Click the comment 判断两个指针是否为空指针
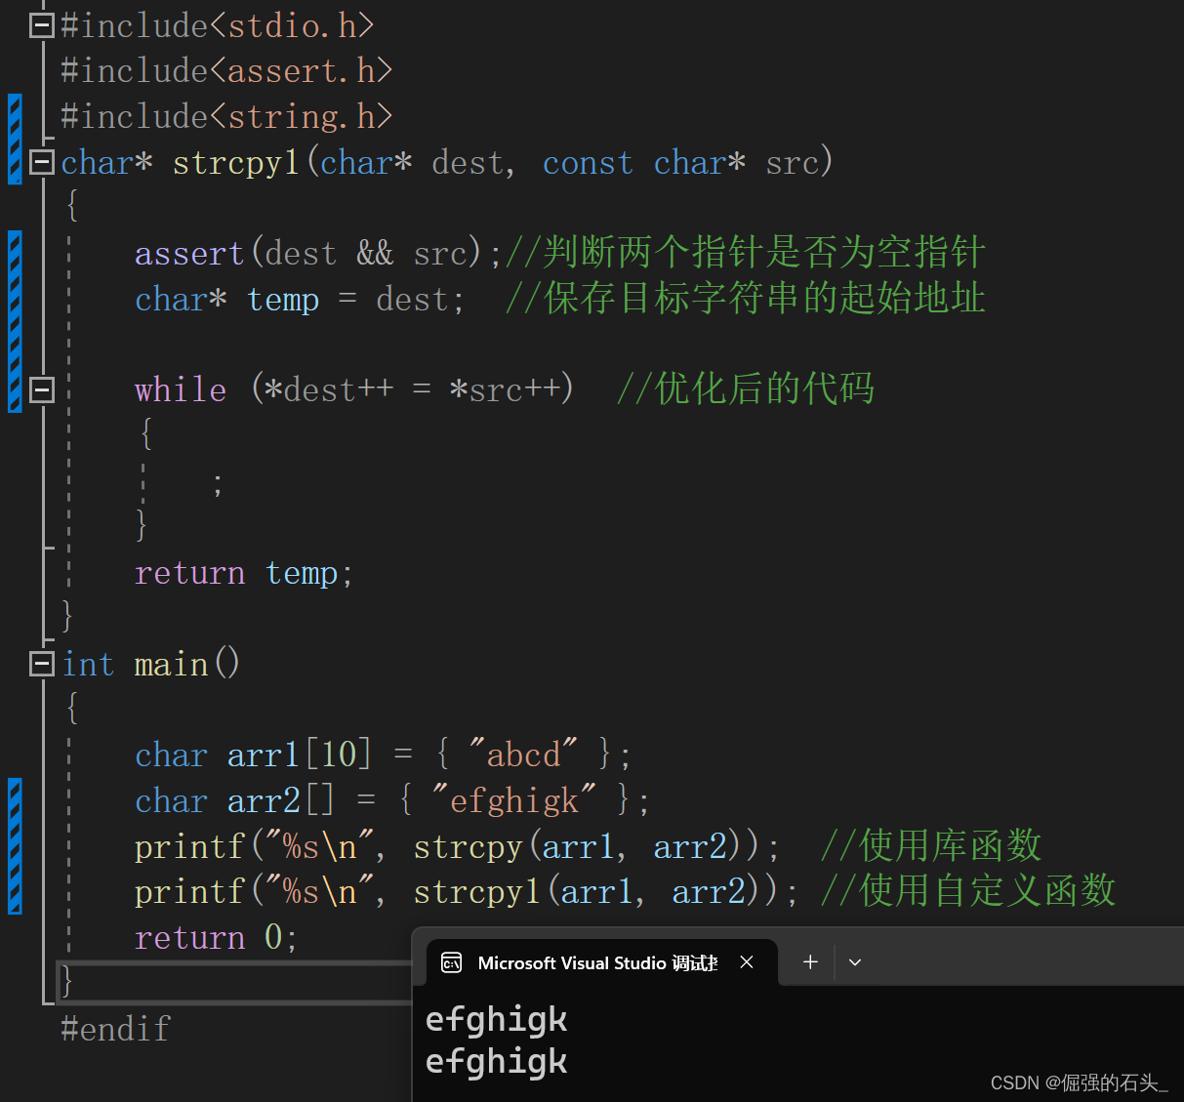This screenshot has height=1102, width=1184. click(747, 253)
